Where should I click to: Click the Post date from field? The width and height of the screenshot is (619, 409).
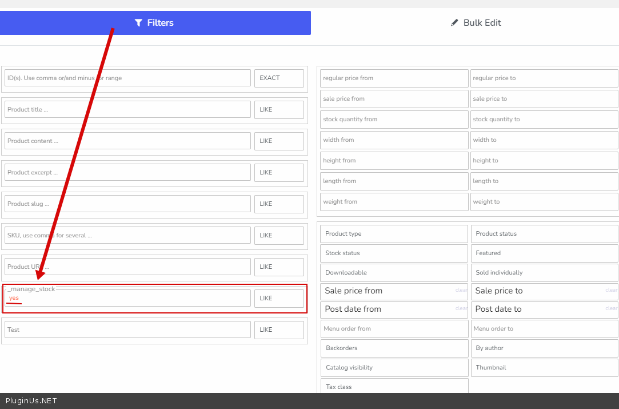tap(389, 309)
